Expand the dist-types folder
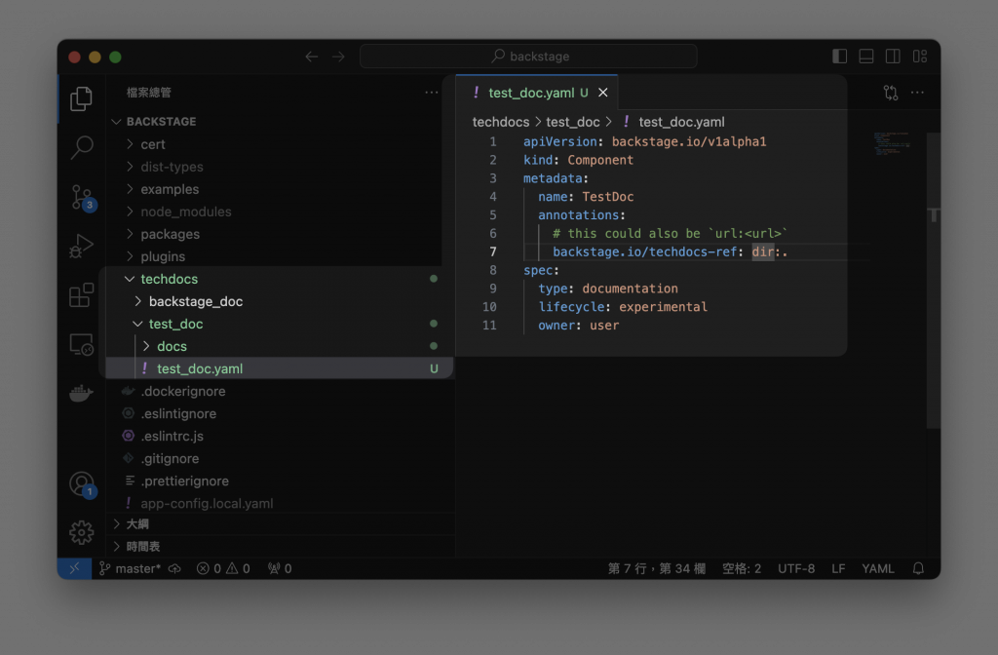 280,167
